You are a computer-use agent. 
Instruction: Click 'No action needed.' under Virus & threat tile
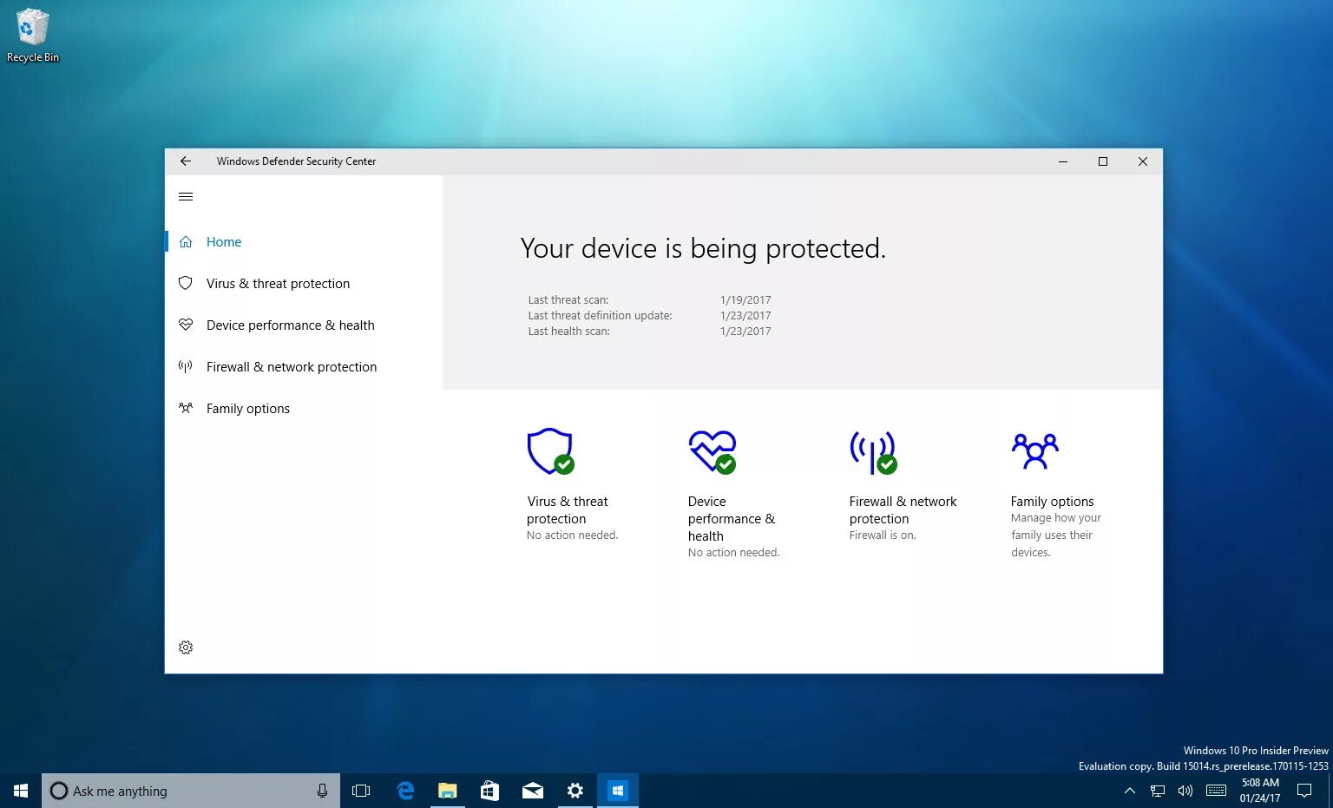pos(572,535)
